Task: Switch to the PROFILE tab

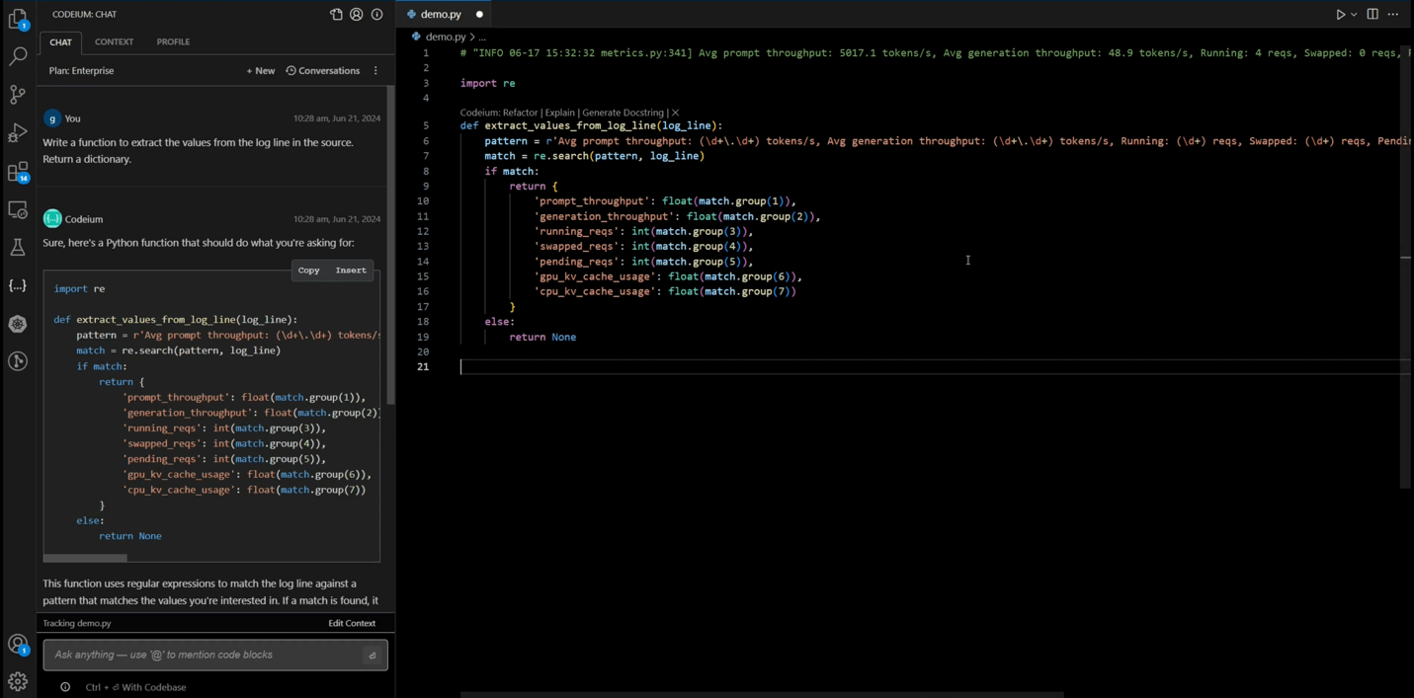Action: [x=173, y=41]
